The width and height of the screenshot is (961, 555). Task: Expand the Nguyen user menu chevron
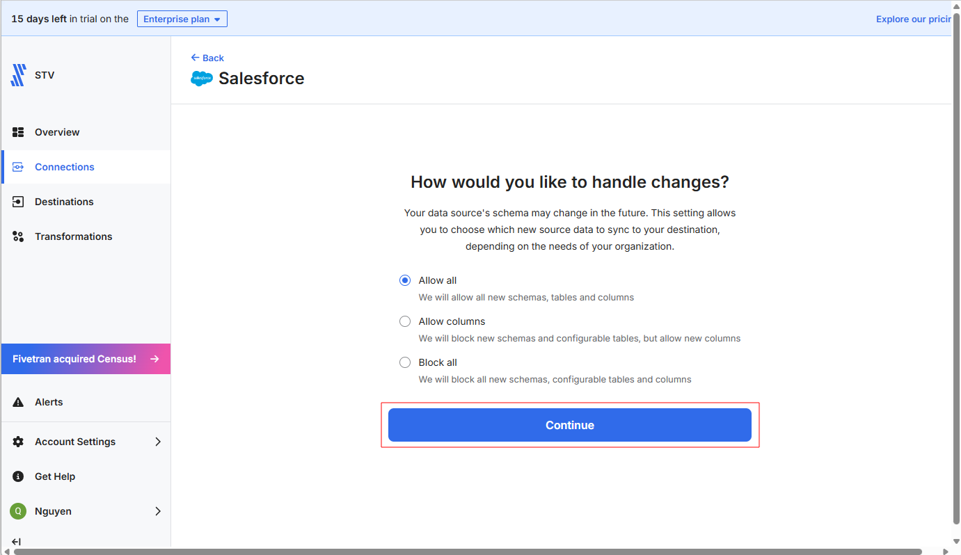[158, 511]
